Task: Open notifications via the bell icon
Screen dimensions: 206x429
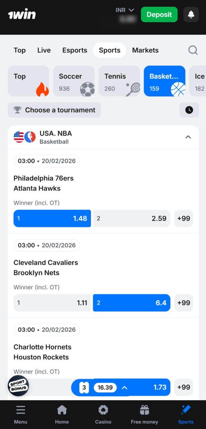Action: tap(191, 14)
